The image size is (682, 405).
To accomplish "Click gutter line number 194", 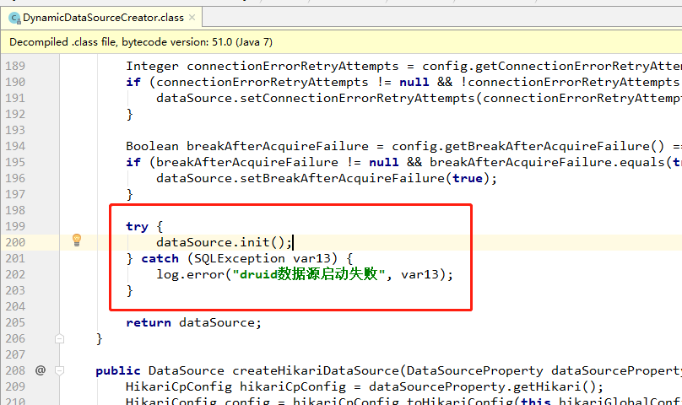I will (15, 146).
